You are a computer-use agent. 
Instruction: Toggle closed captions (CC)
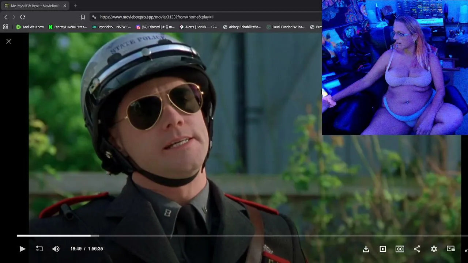point(400,249)
